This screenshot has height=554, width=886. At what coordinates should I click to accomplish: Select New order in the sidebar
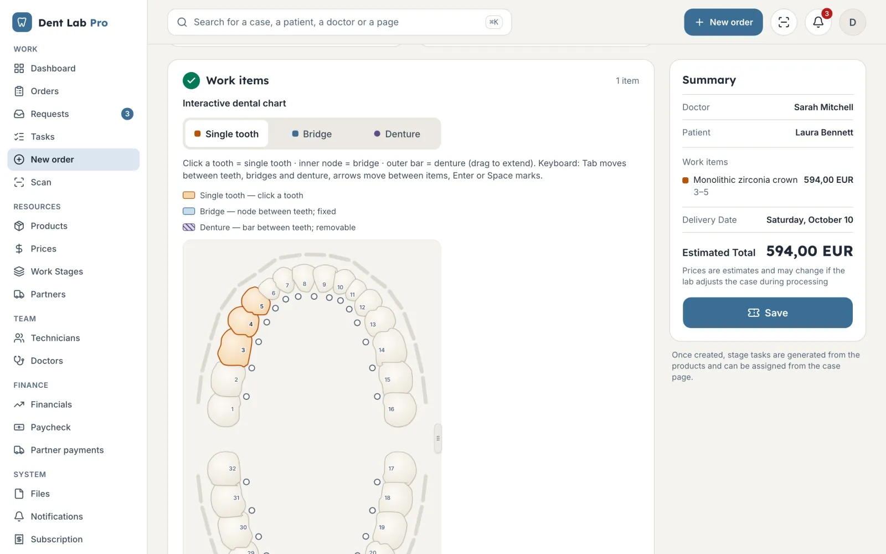(73, 160)
